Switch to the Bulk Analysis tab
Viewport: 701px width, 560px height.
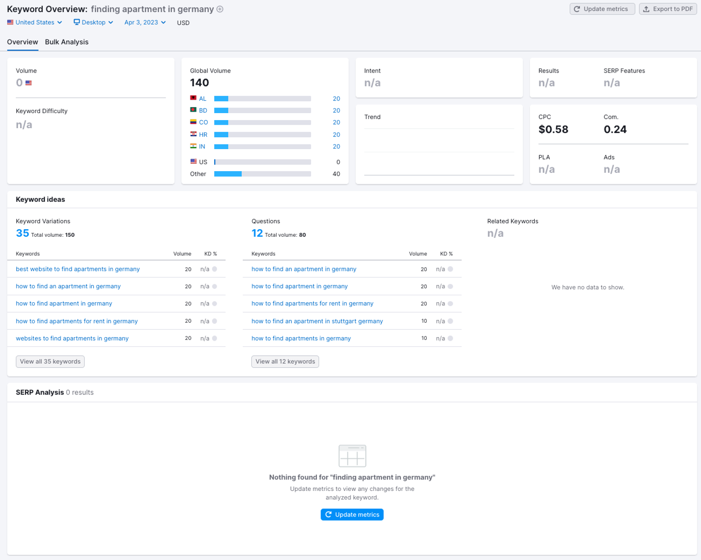click(x=67, y=42)
